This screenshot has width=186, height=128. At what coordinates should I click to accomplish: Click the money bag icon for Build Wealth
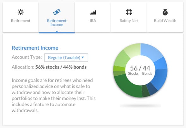(x=165, y=12)
